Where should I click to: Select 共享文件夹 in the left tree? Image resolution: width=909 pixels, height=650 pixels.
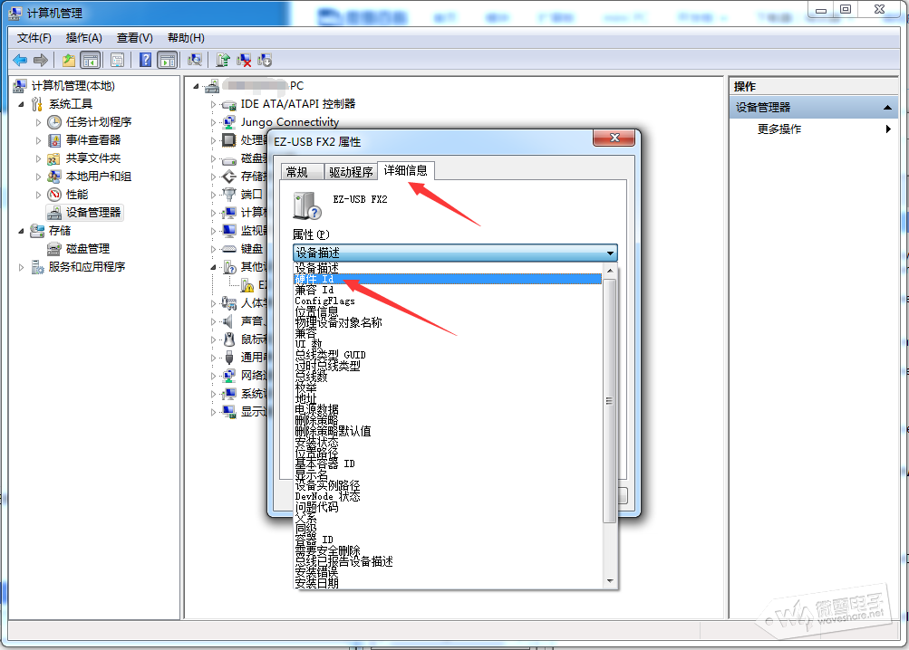click(x=93, y=158)
